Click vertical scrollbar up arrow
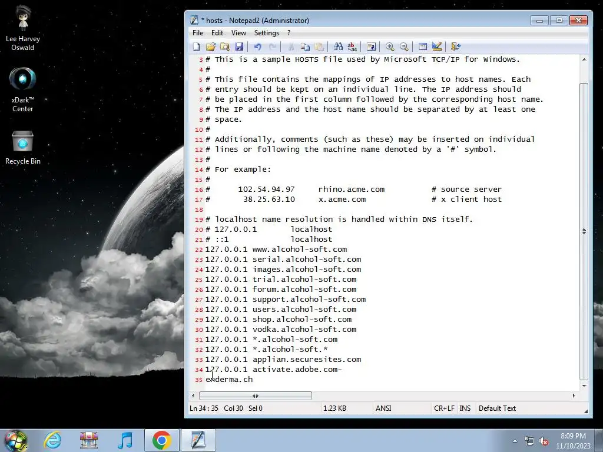This screenshot has width=603, height=452. pos(584,59)
